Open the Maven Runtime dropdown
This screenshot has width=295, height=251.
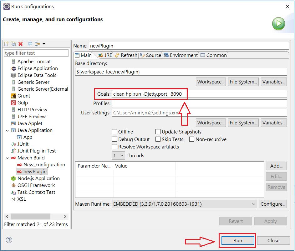click(185, 204)
